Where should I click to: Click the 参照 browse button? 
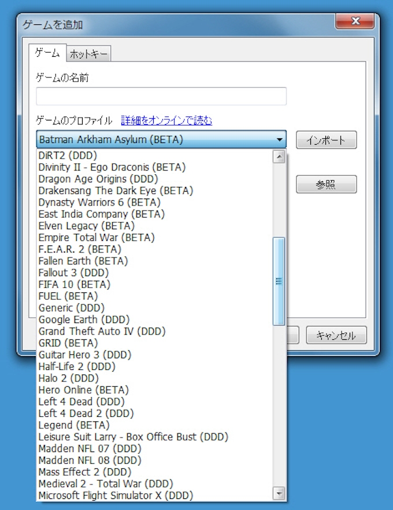(326, 185)
